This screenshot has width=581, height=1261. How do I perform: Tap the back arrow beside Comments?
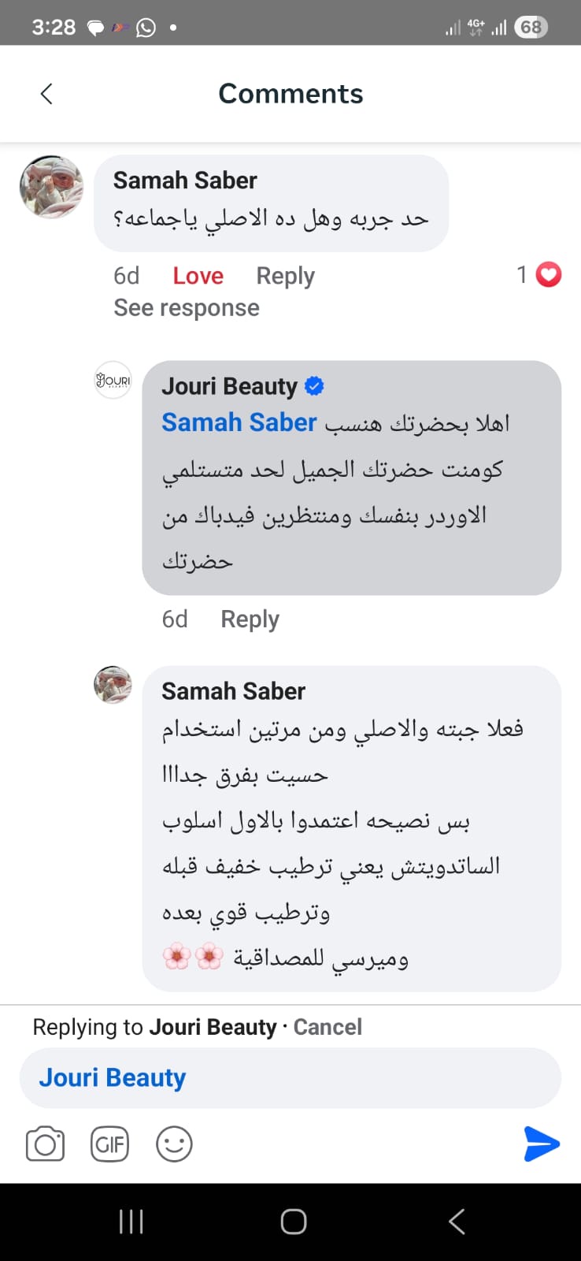[46, 94]
